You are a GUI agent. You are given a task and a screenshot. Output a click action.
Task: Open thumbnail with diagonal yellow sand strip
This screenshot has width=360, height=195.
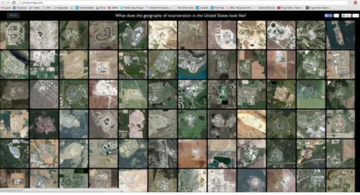coord(251,124)
